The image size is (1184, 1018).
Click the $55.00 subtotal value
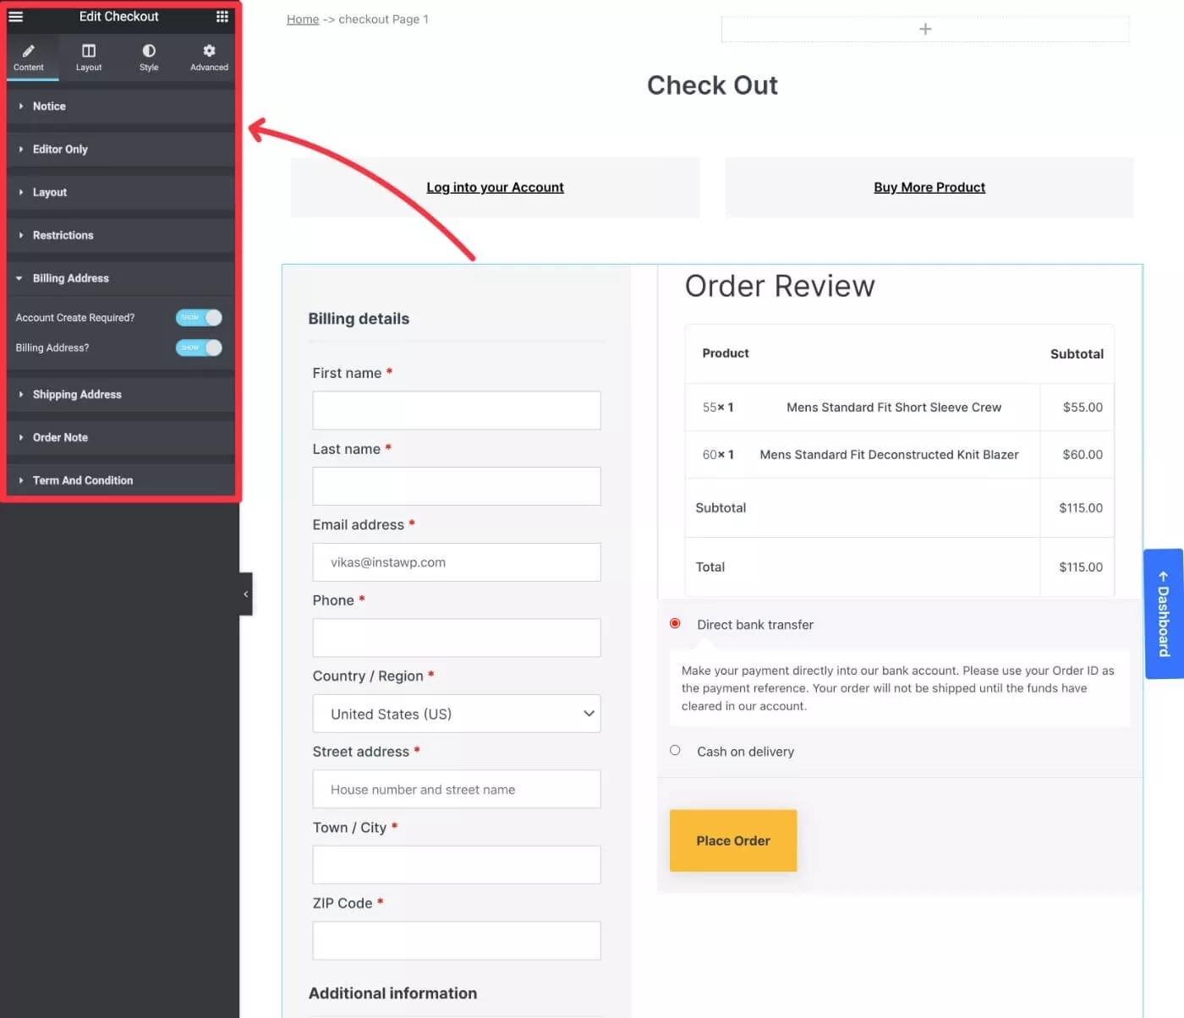coord(1083,408)
